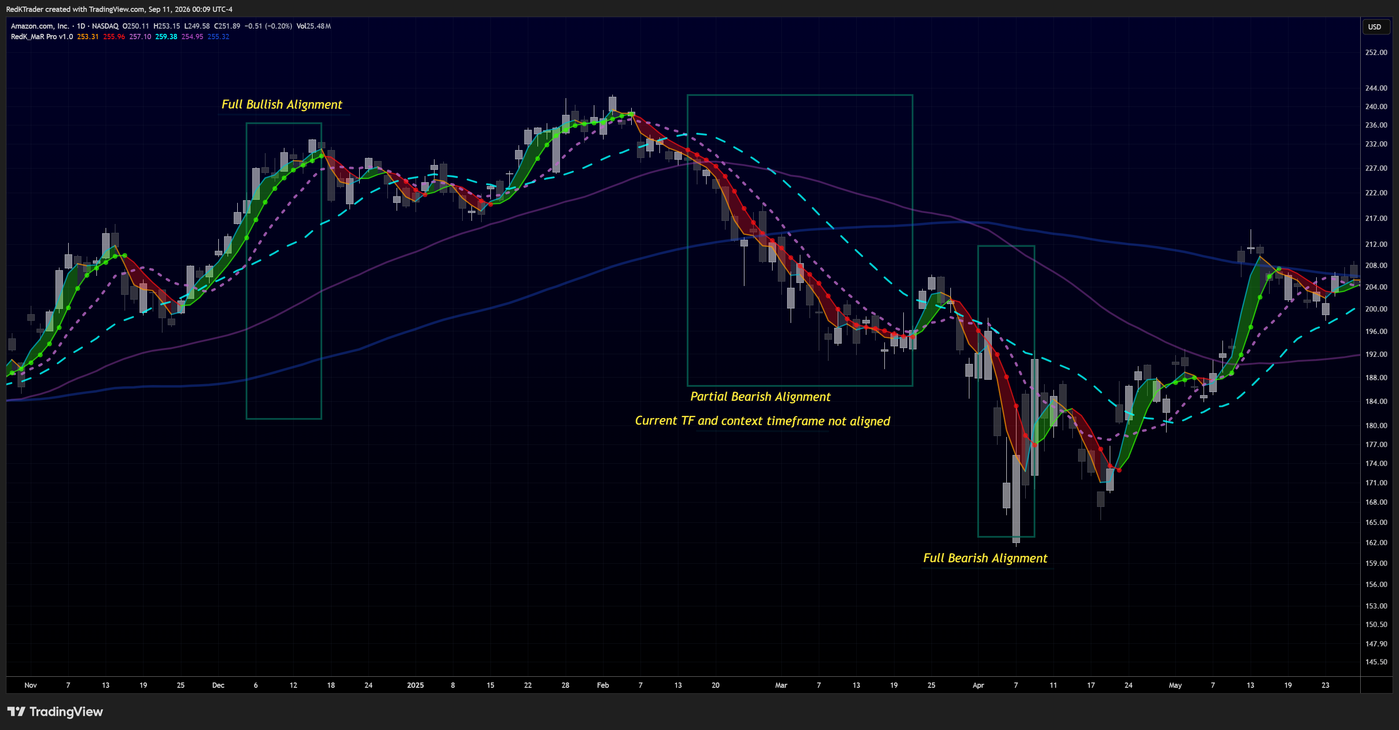Viewport: 1399px width, 730px height.
Task: Select 'Current TF and context timeframe not aligned' text
Action: [762, 421]
